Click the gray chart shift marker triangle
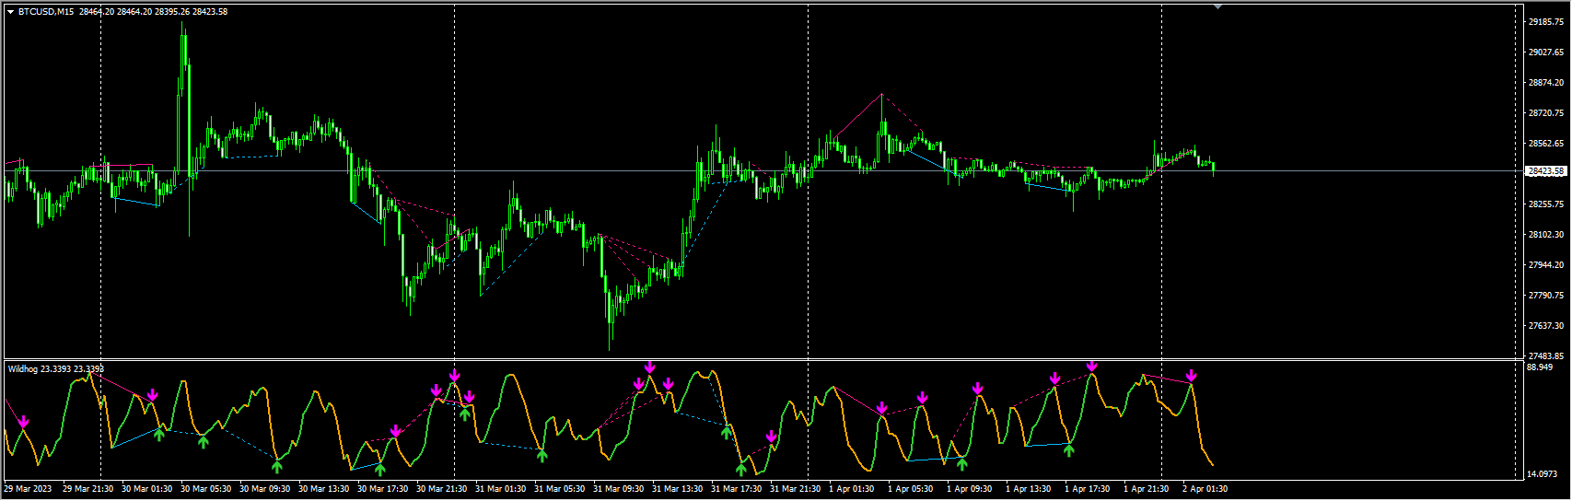 pos(1218,6)
